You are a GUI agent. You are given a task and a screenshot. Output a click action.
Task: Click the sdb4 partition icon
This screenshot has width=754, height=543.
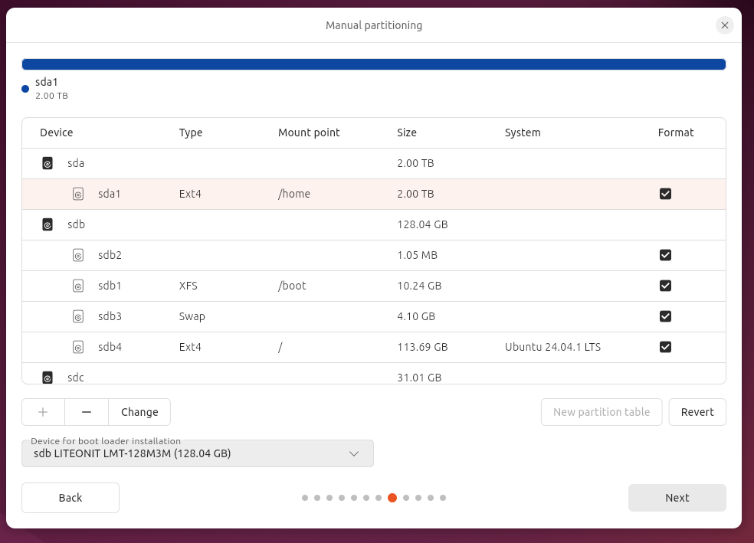[x=78, y=347]
